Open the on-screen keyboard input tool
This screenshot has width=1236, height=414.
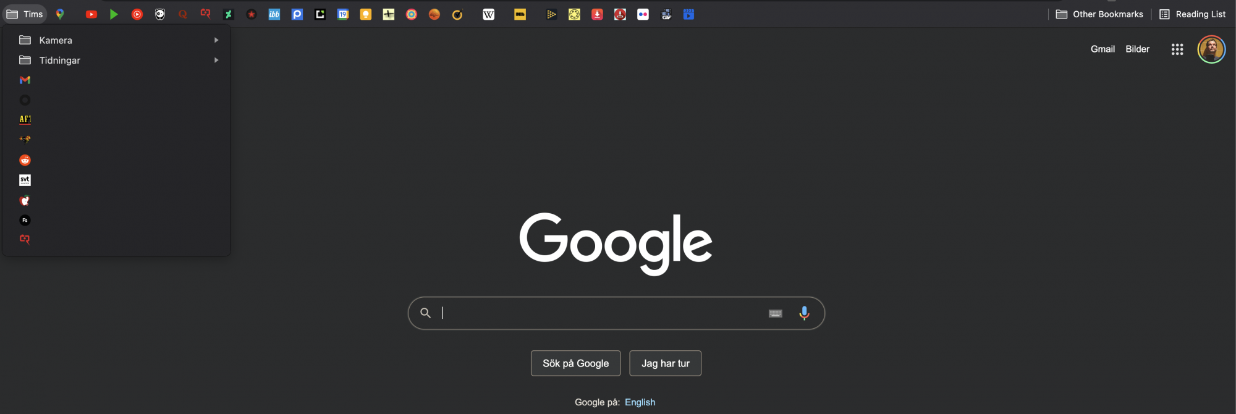[x=776, y=313]
